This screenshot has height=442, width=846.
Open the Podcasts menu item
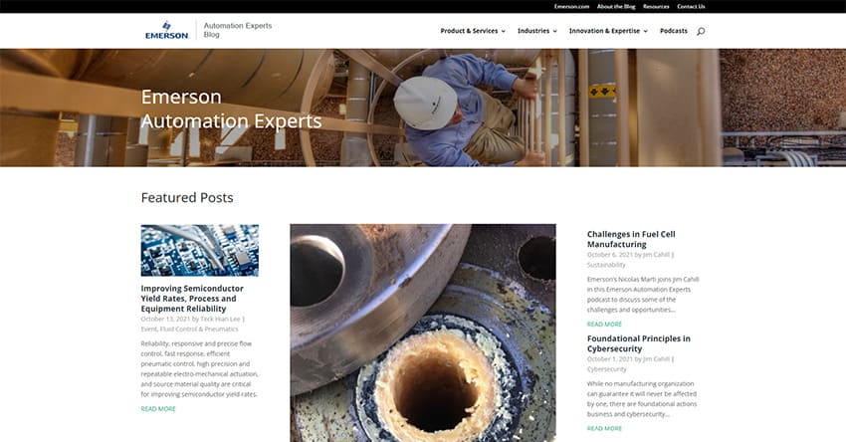pos(674,31)
